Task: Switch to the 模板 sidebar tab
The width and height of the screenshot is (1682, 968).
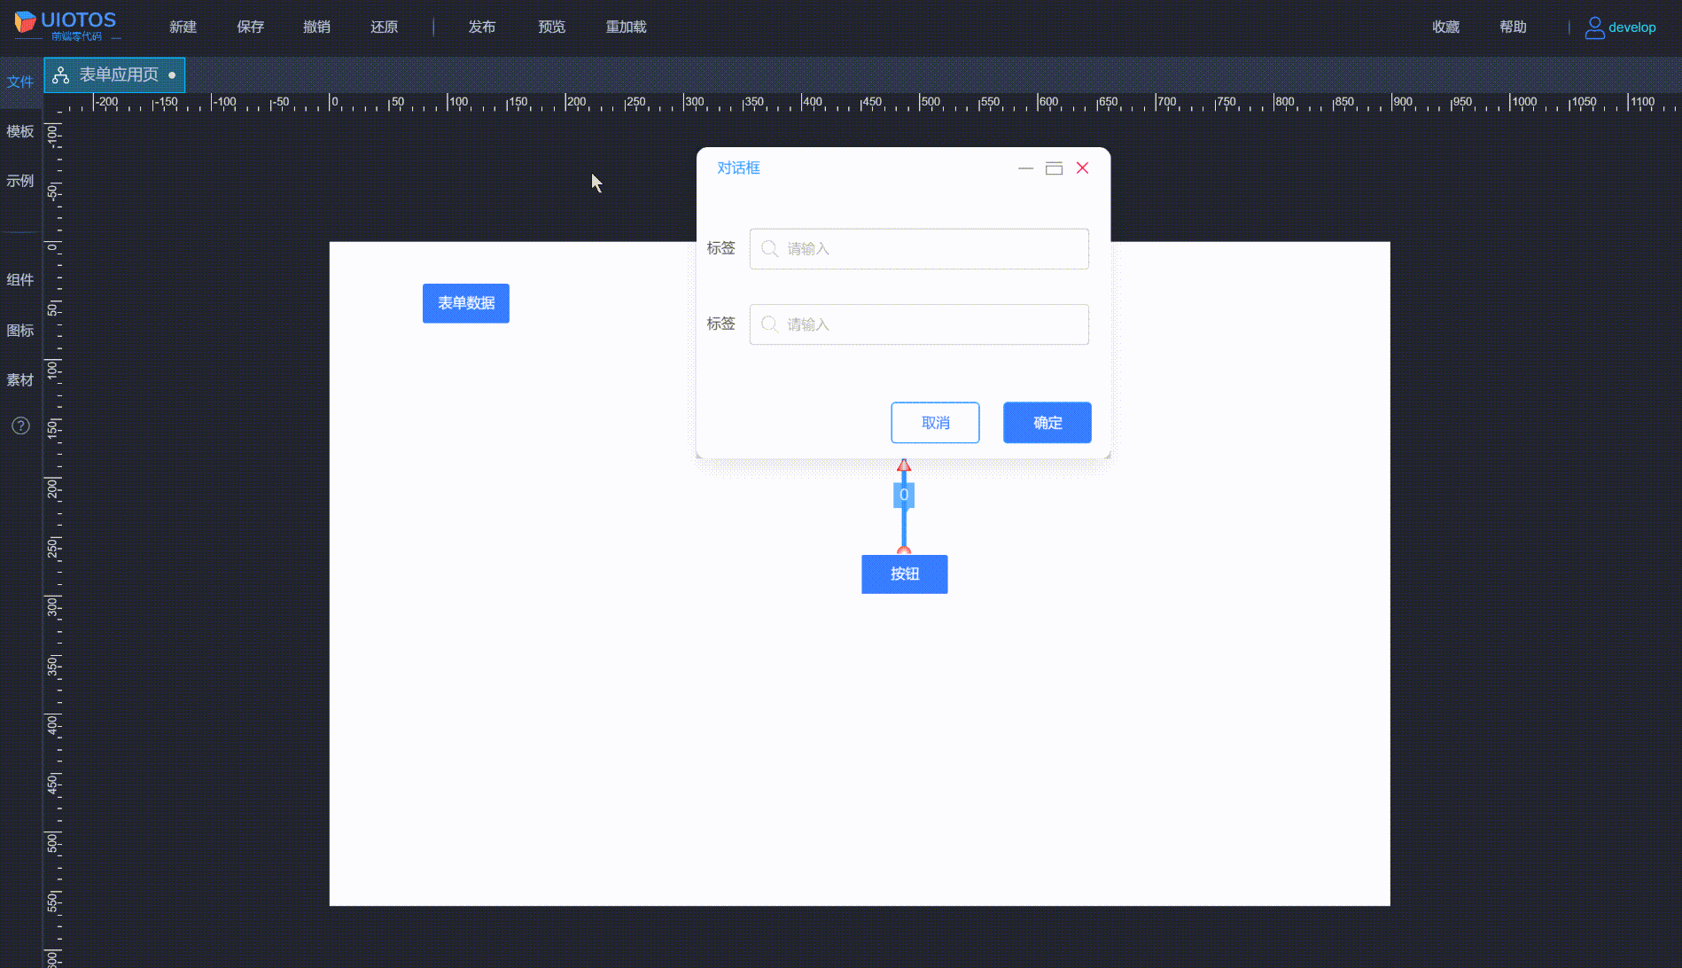Action: click(20, 132)
